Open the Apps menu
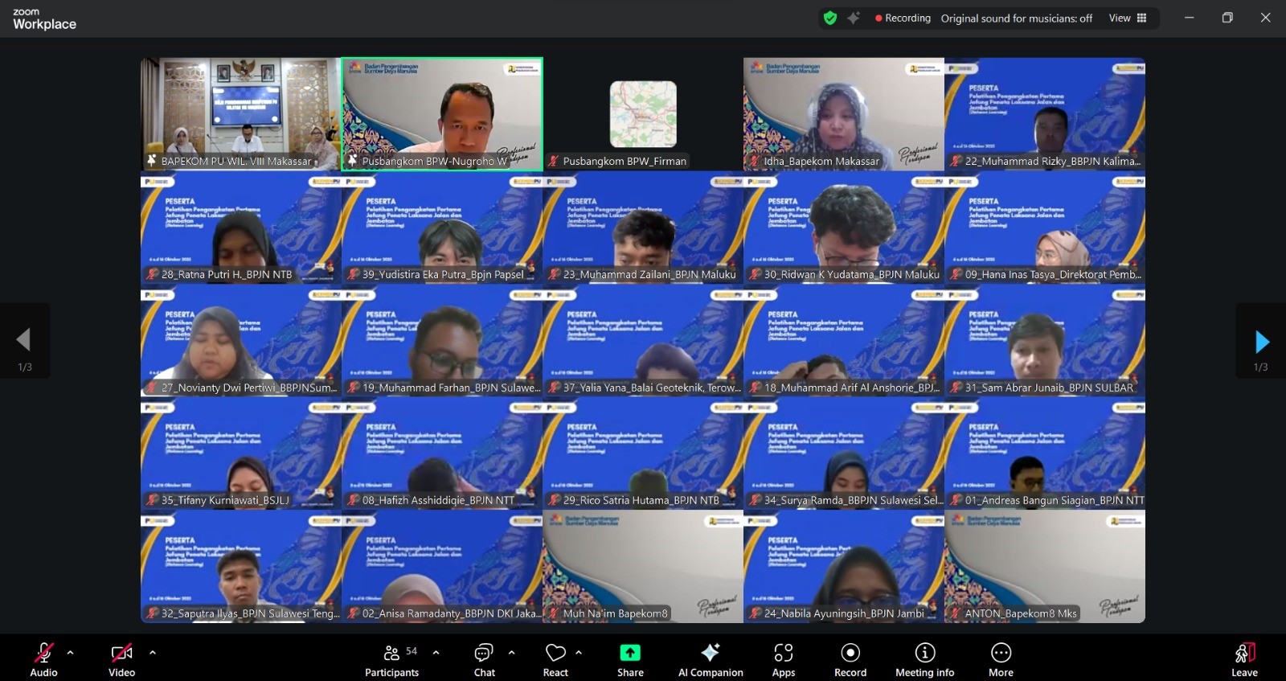 coord(784,659)
